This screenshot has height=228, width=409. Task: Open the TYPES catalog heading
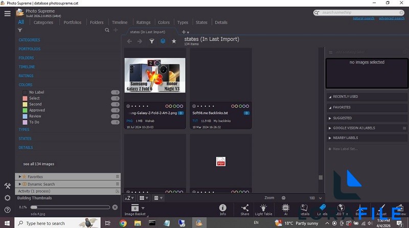tap(24, 130)
